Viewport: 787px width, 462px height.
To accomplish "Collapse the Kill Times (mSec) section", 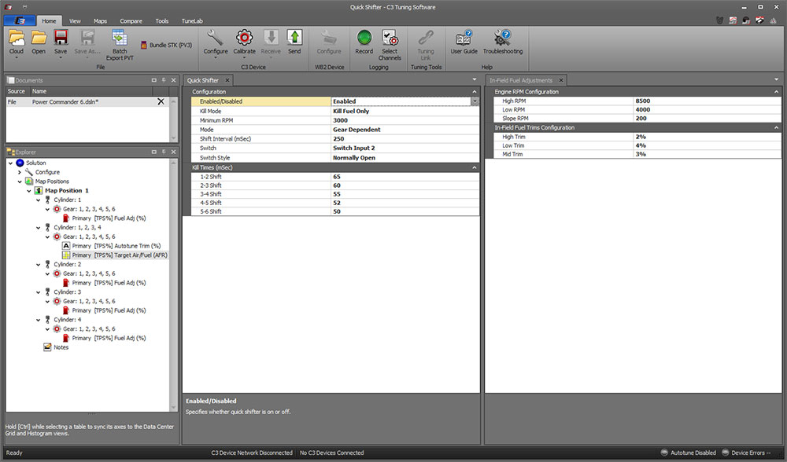I will 474,167.
